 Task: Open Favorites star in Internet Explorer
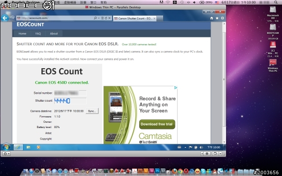click(217, 18)
